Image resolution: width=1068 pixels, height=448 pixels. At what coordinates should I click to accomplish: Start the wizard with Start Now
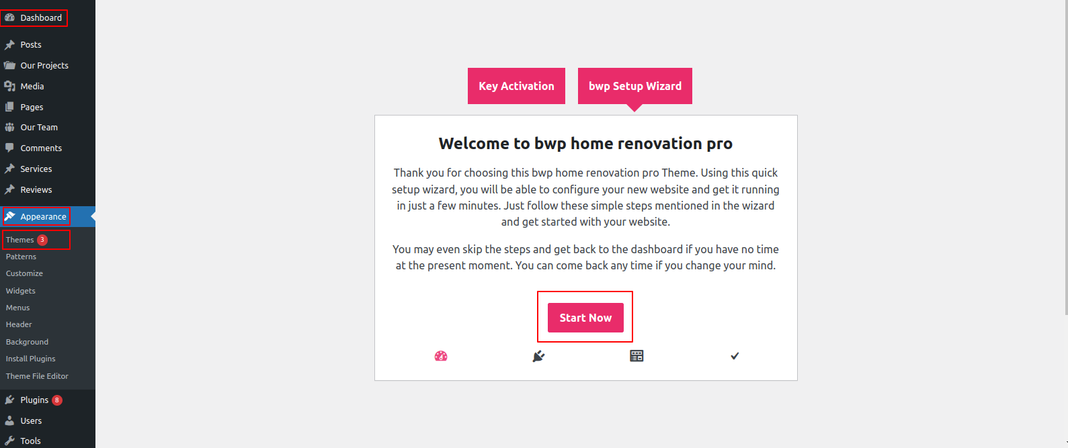pos(585,318)
